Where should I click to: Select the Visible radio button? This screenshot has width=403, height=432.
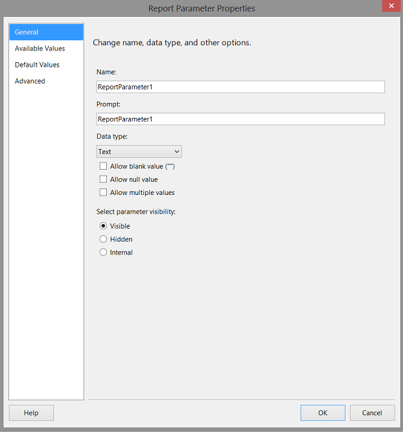(x=103, y=226)
